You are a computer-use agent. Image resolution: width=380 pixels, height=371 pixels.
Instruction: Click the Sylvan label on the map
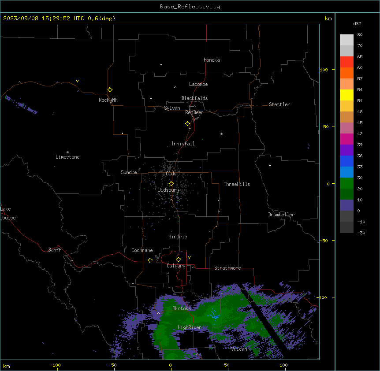[x=172, y=108]
